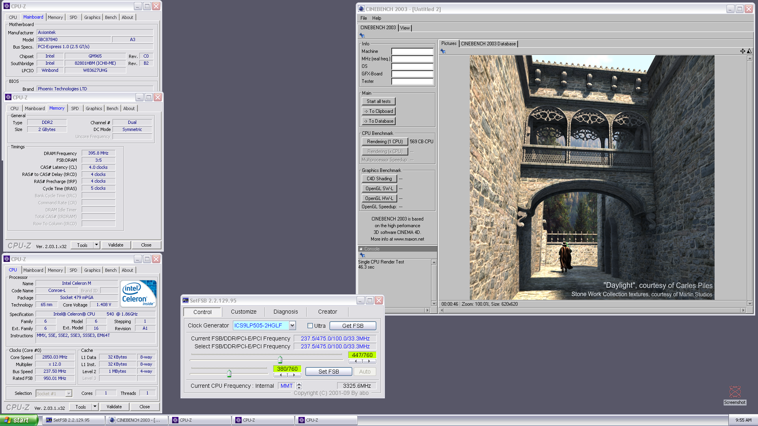Click the third CPU-Z taskbar button
The image size is (758, 426).
click(326, 420)
